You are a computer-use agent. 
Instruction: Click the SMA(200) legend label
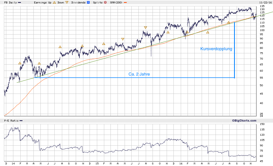[116, 2]
